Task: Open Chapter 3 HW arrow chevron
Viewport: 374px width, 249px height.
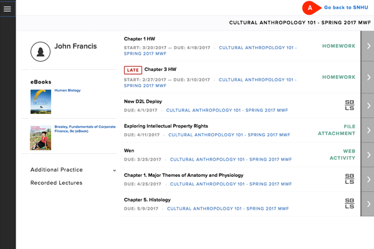Action: pyautogui.click(x=367, y=78)
